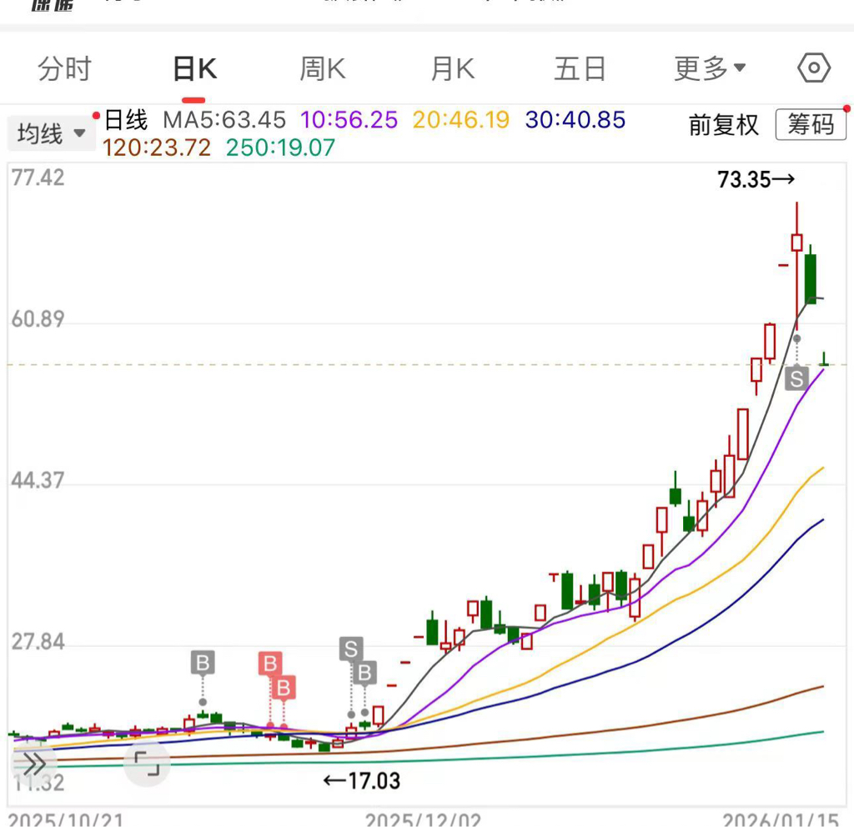Click the brown 120:23.72 MA value
Screen dimensions: 854x827
point(157,148)
